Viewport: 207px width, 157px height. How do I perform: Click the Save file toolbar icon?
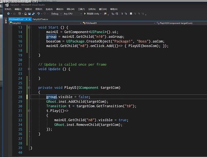29,14
